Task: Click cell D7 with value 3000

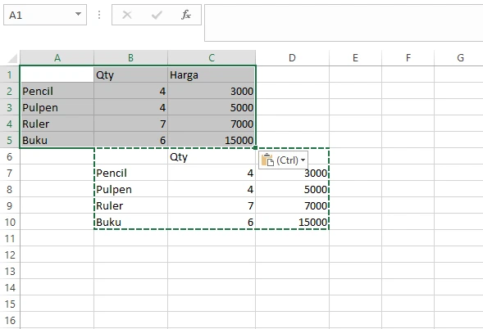Action: pos(292,173)
